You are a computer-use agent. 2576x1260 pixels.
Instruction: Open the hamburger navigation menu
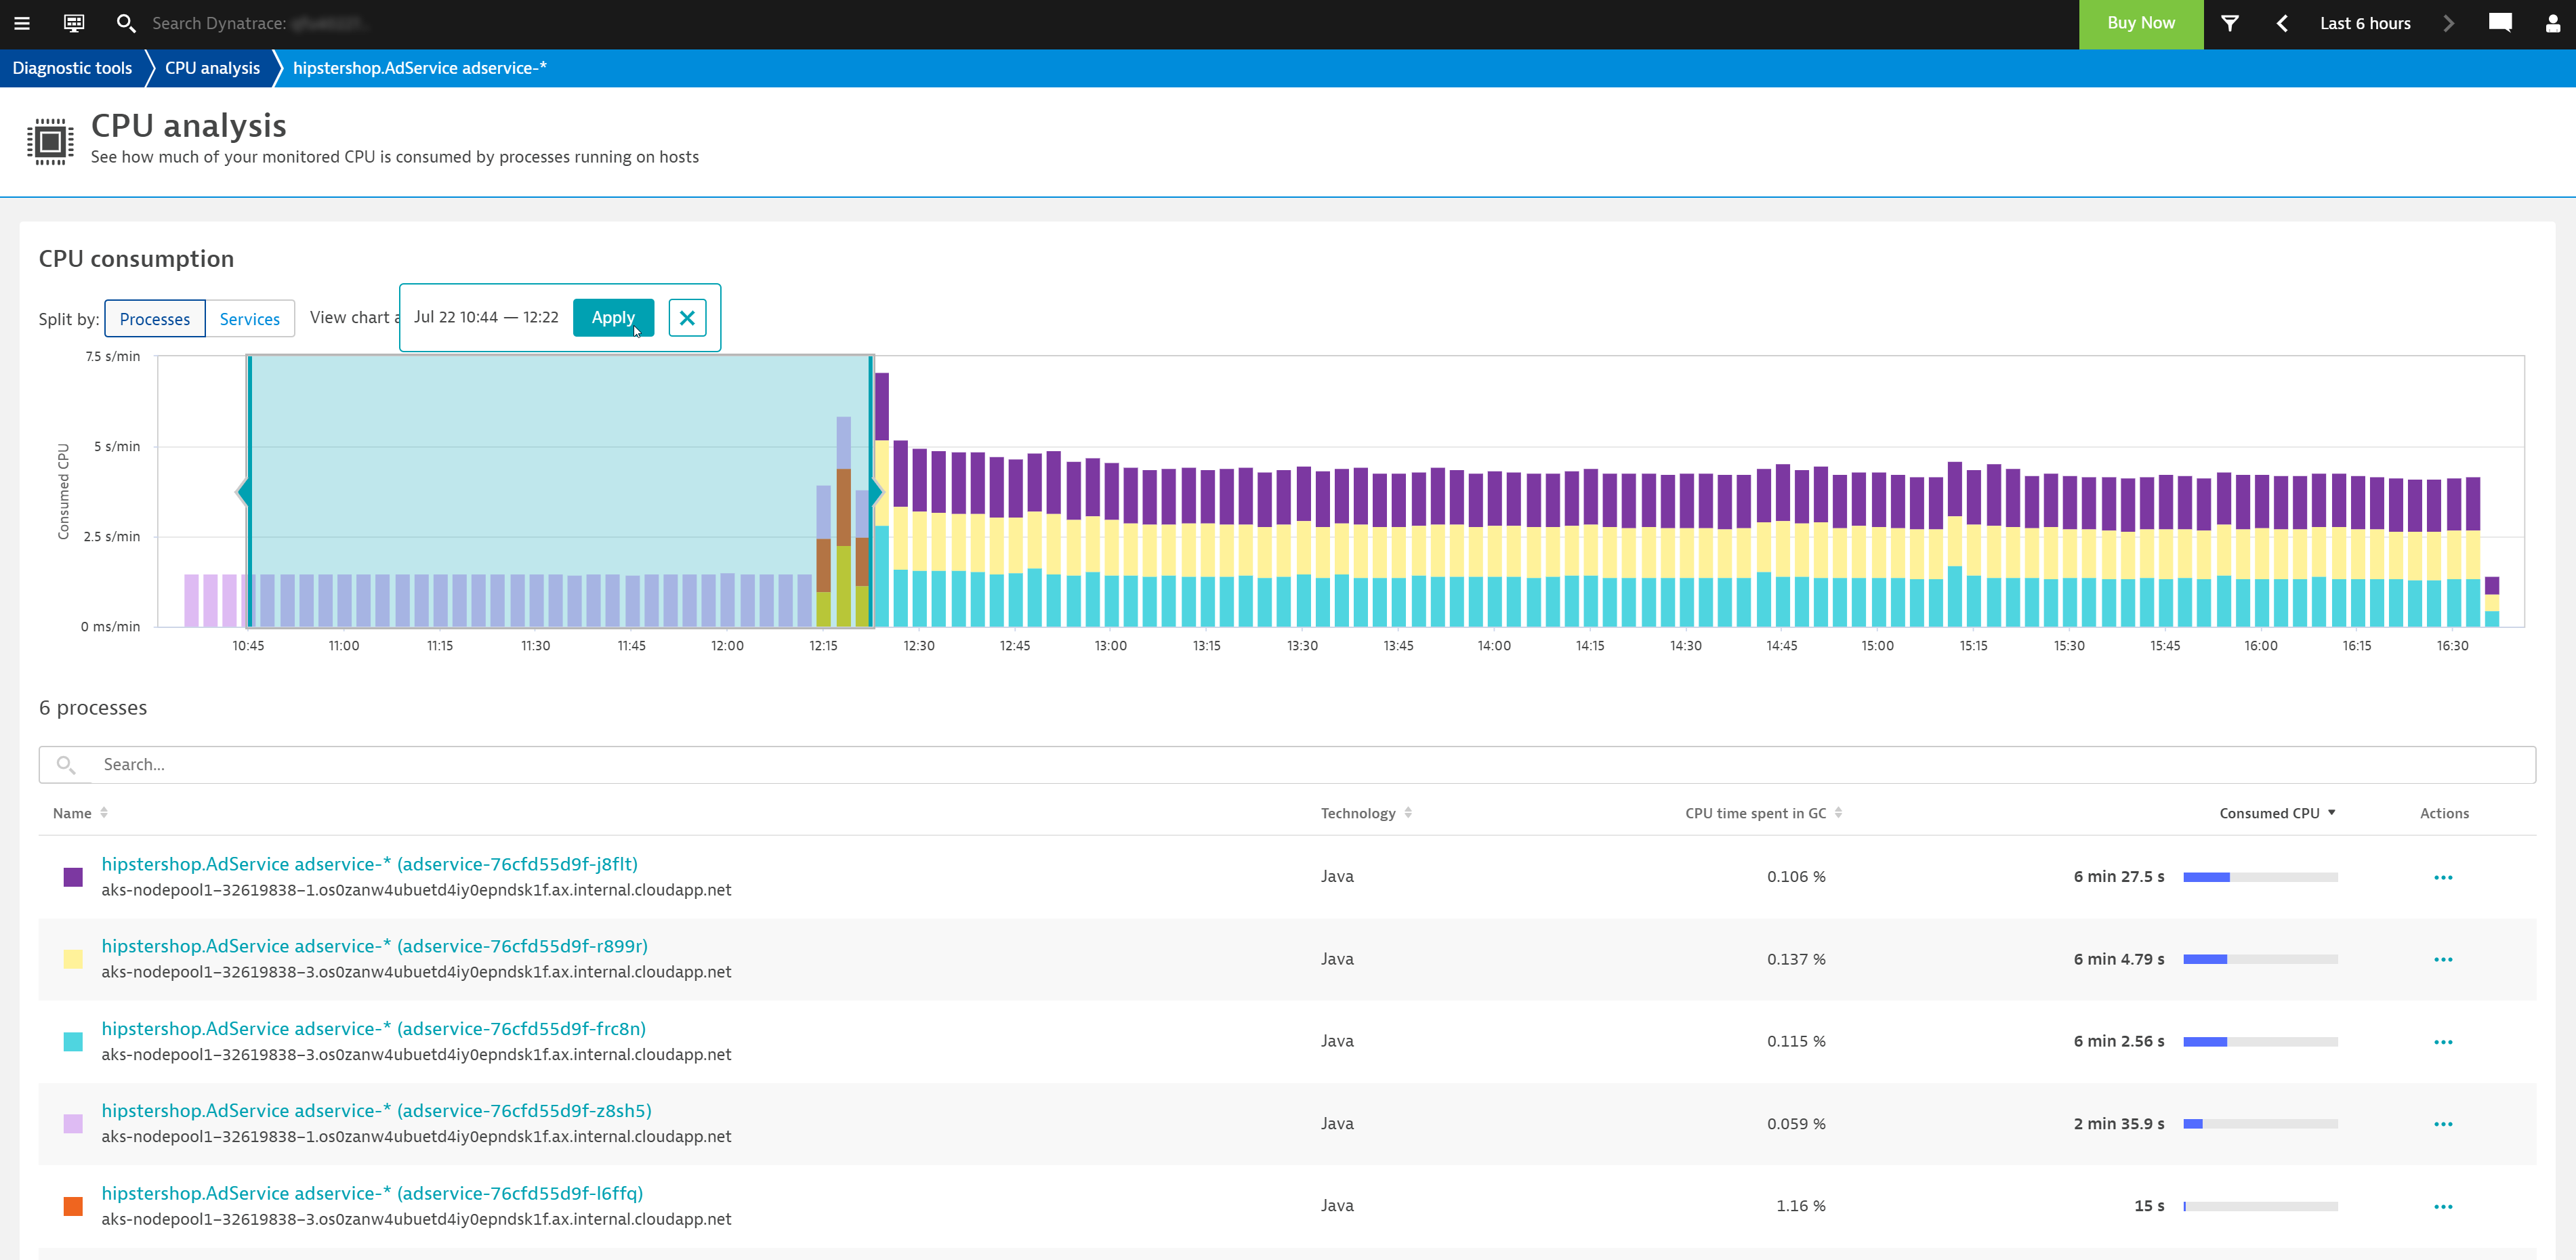coord(22,23)
